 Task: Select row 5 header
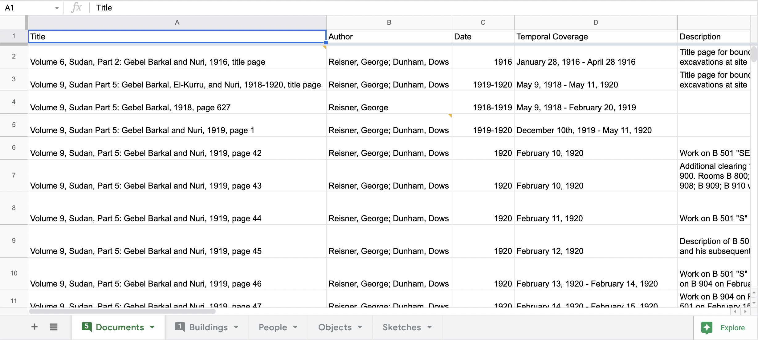coord(14,125)
